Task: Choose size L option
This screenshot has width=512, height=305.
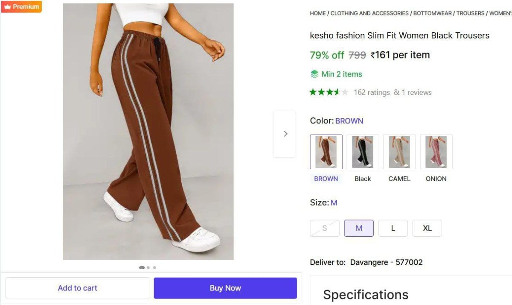Action: [x=393, y=228]
